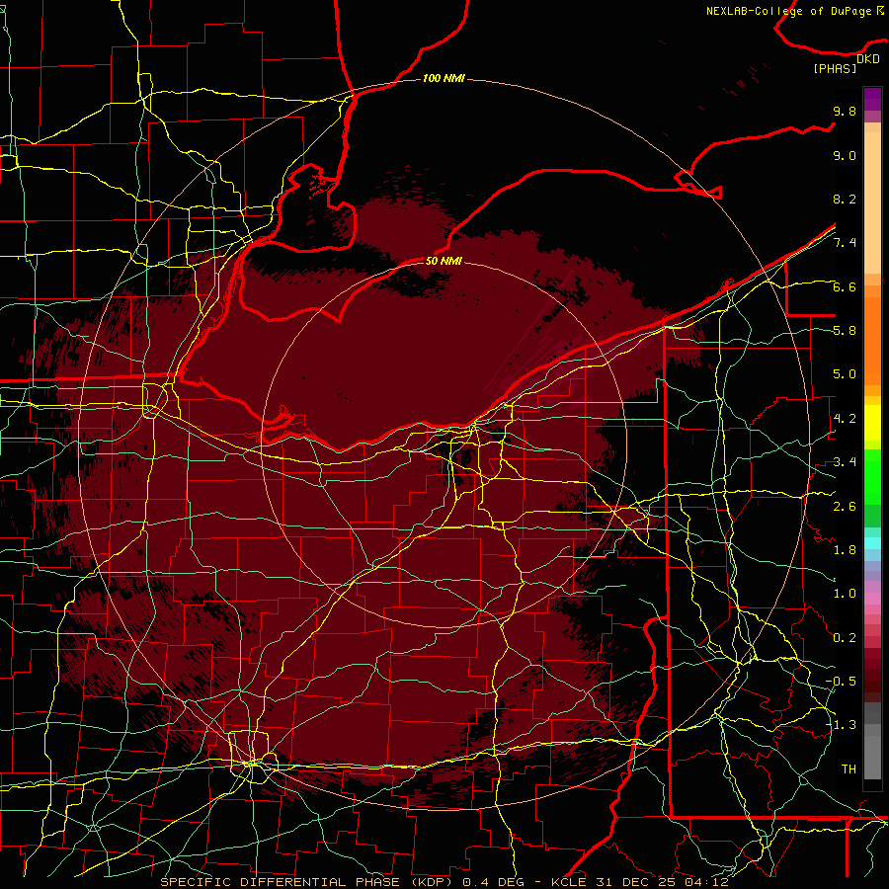The image size is (889, 889).
Task: Click the DKD label above the color scale
Action: (868, 58)
